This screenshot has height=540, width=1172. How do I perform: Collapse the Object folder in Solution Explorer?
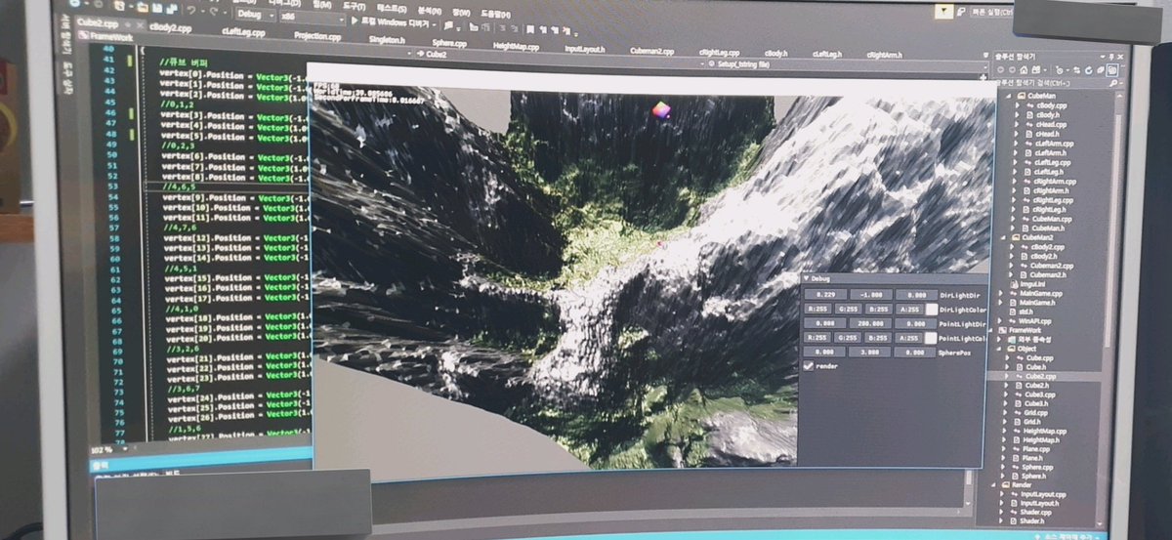[x=999, y=349]
